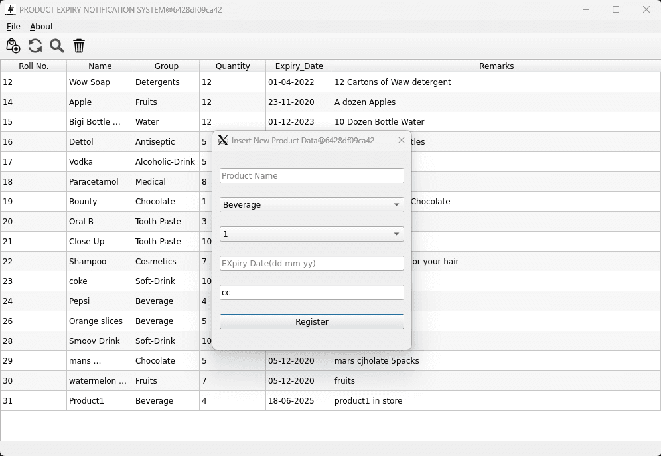Minimize the main application window
This screenshot has width=661, height=456.
point(585,9)
